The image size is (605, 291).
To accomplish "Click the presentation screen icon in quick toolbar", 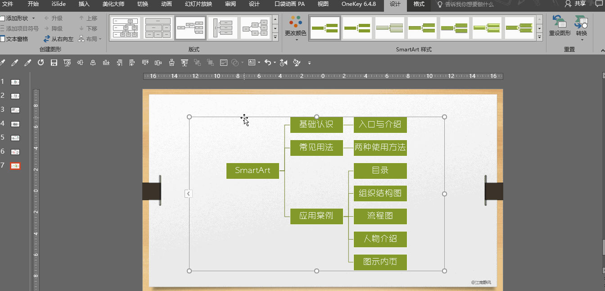I will click(185, 63).
